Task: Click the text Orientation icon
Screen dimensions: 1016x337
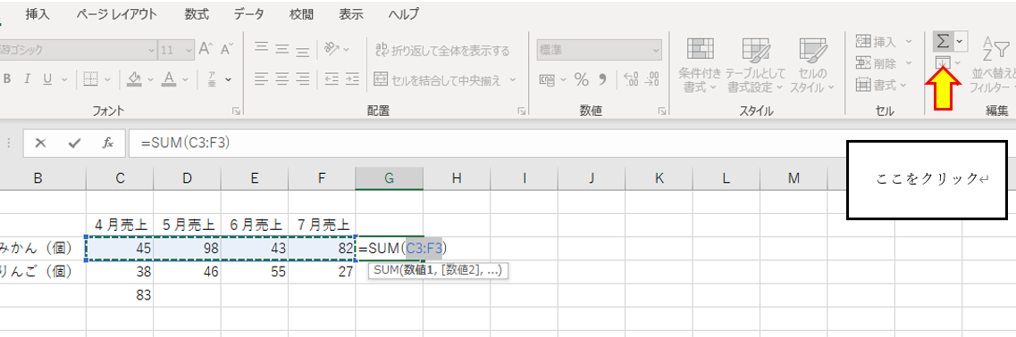Action: (x=332, y=48)
